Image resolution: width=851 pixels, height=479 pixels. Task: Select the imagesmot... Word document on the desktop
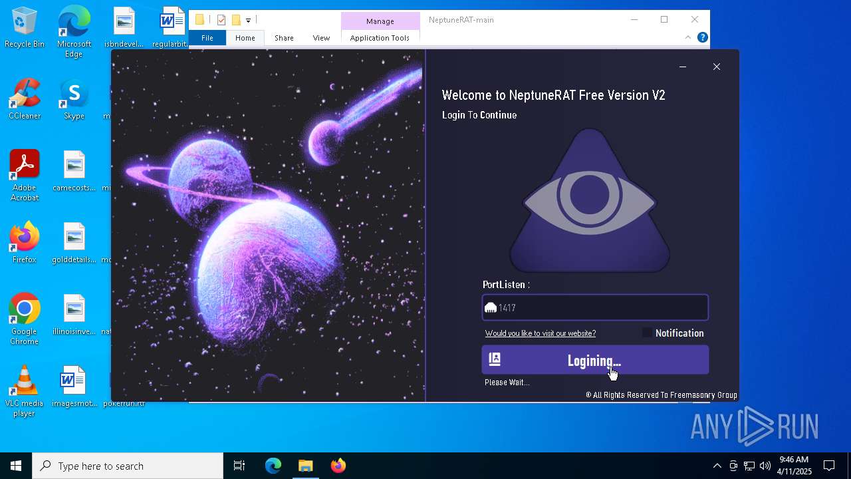point(74,387)
